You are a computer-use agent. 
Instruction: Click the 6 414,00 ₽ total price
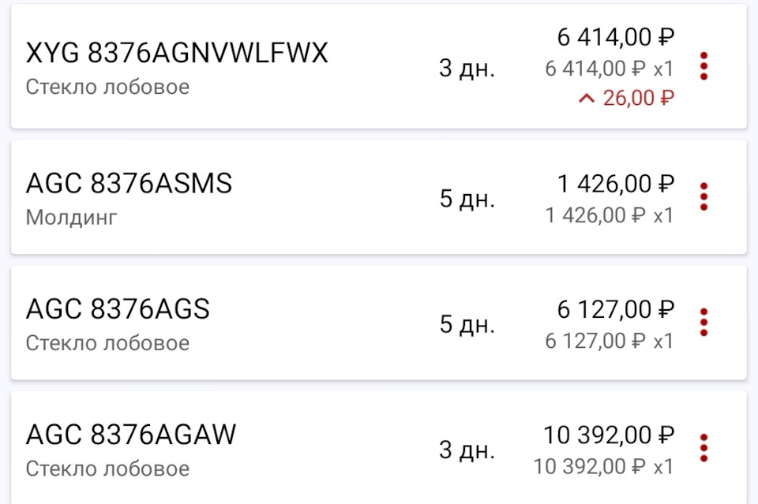point(615,37)
